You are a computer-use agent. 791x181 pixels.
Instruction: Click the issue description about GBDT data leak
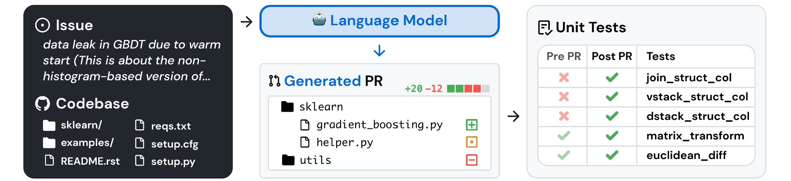coord(132,60)
